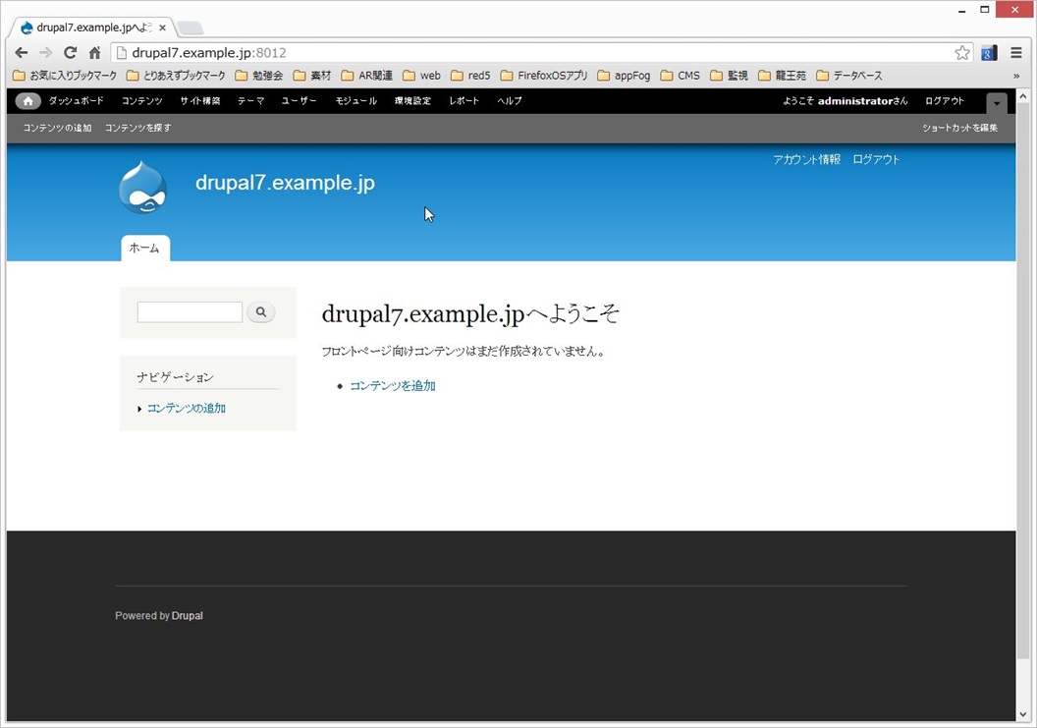The width and height of the screenshot is (1037, 728).
Task: Click the コンテンツを追加 link in main content
Action: point(393,386)
